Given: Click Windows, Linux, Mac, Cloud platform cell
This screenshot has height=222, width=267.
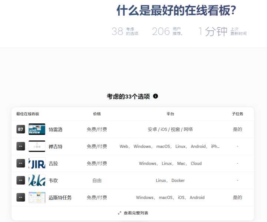Looking at the screenshot, I should point(170,163).
